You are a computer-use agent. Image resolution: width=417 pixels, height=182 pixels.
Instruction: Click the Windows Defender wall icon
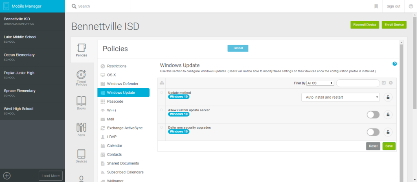[103, 84]
